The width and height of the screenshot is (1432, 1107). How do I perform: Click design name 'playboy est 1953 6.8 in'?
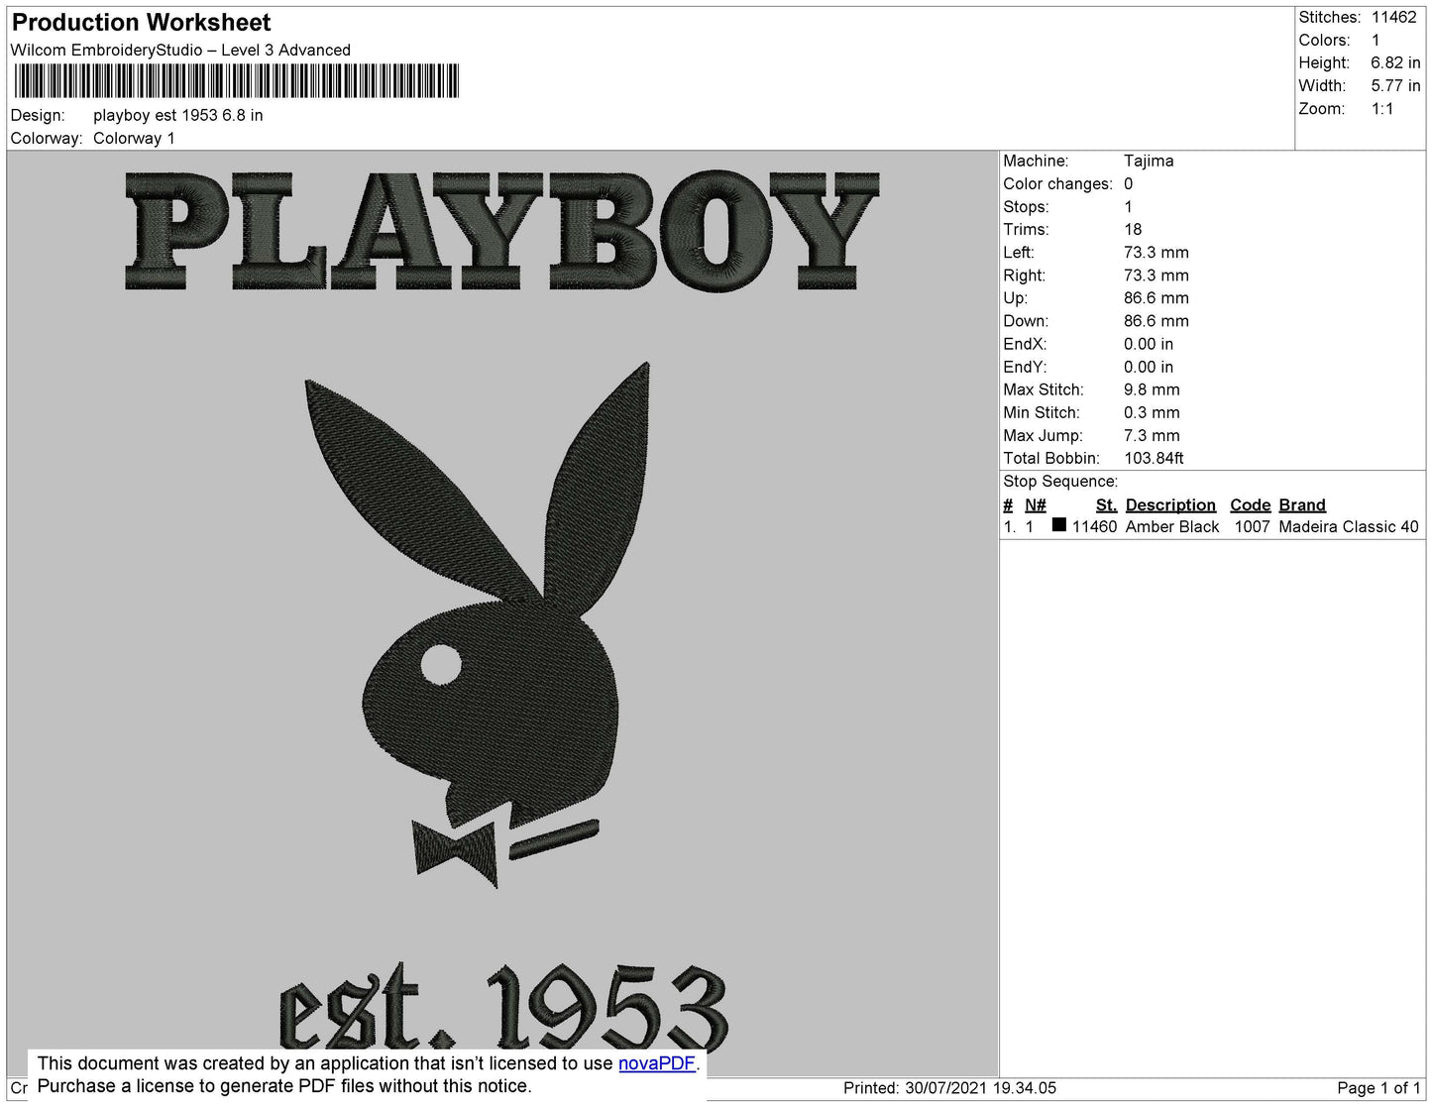178,115
